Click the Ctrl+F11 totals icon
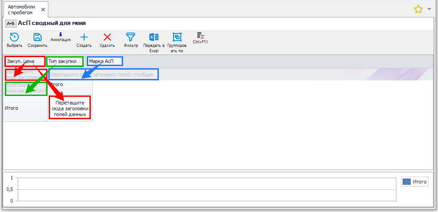Screen dimensions: 438x212 200,35
